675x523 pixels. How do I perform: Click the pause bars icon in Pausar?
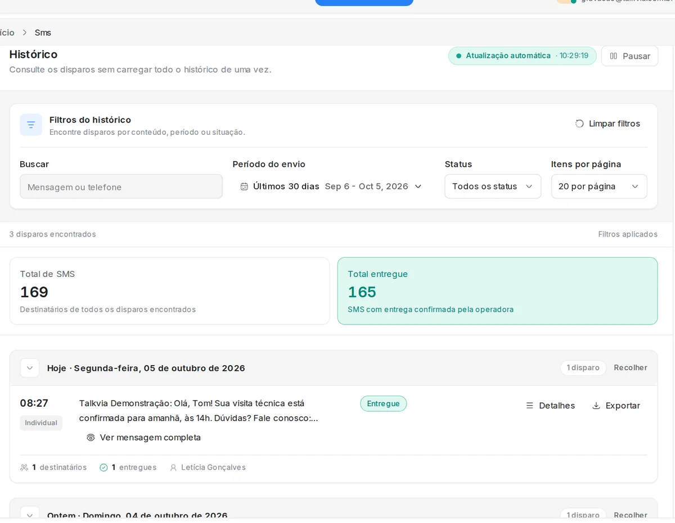614,56
